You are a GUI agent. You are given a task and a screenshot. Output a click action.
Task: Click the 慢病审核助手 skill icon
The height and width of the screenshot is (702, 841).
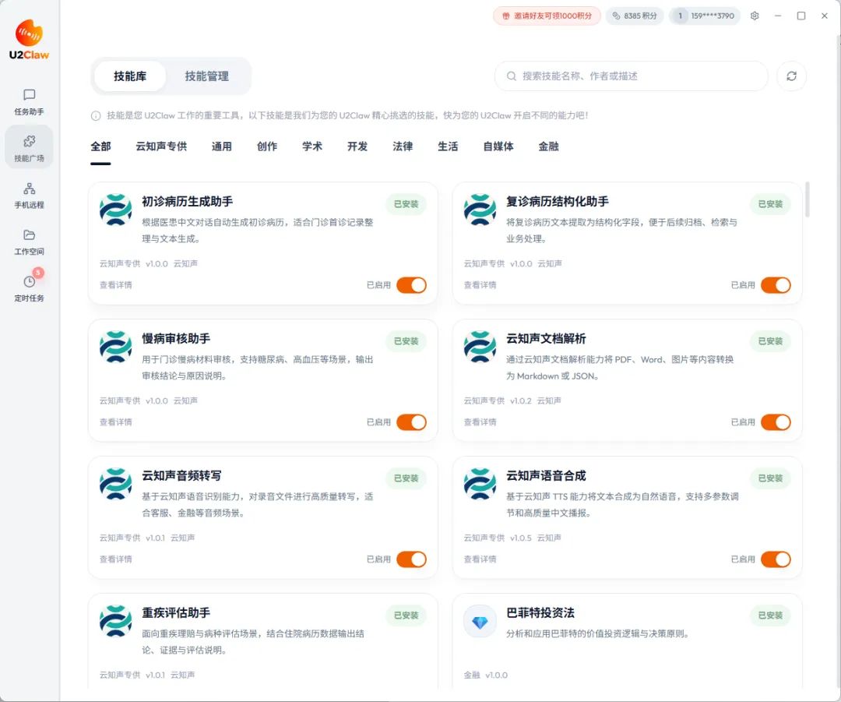115,347
